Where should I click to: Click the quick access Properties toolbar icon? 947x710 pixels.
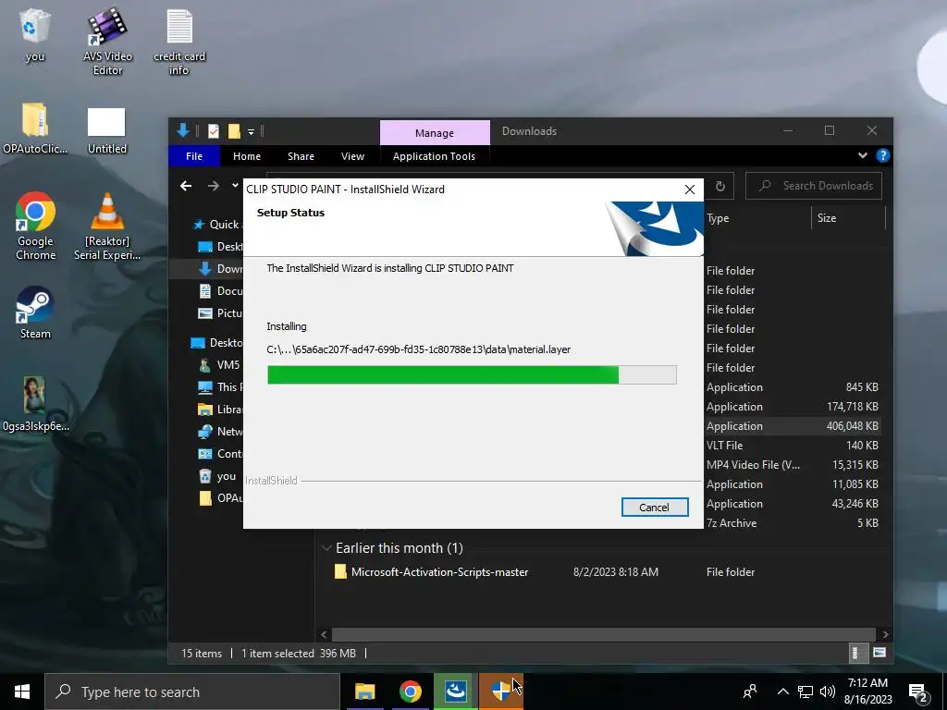coord(214,131)
